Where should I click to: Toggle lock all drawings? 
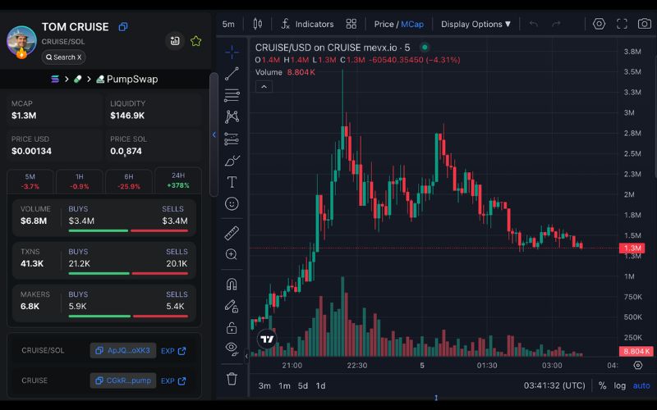coord(232,327)
